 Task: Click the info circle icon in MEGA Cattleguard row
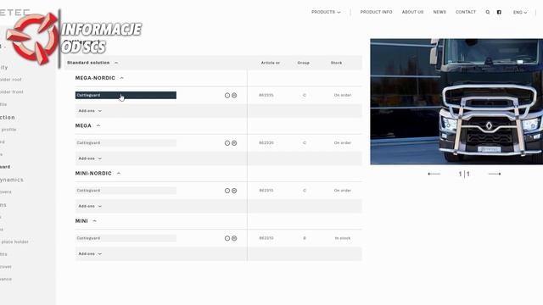click(x=227, y=143)
